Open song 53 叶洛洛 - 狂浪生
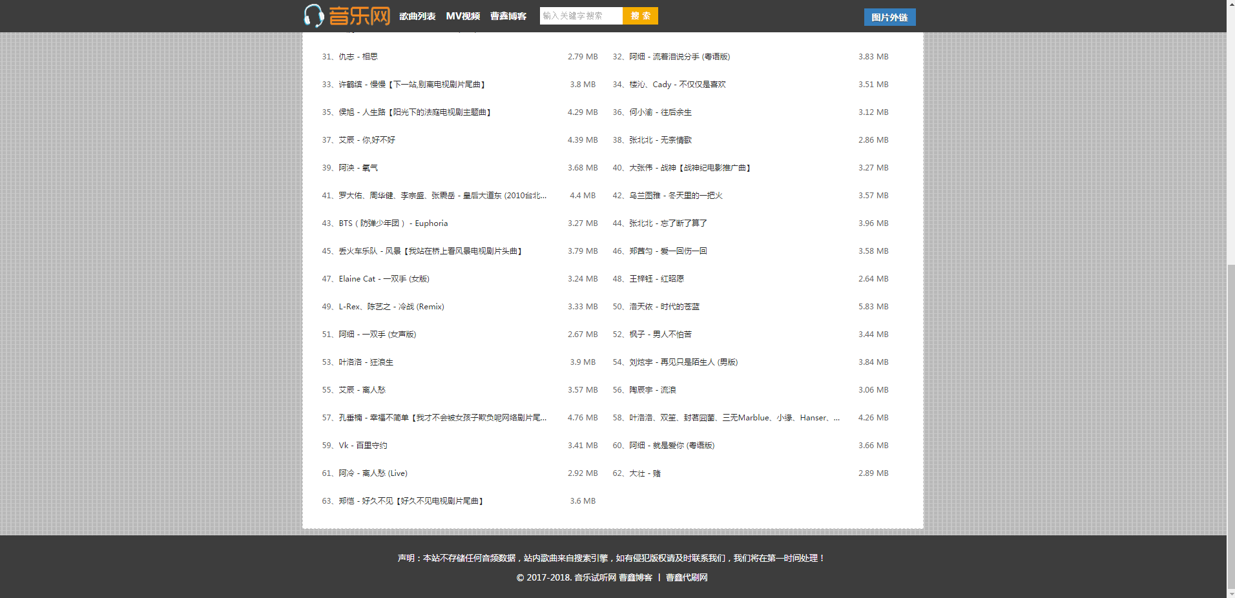Screen dimensions: 1235x598 366,362
